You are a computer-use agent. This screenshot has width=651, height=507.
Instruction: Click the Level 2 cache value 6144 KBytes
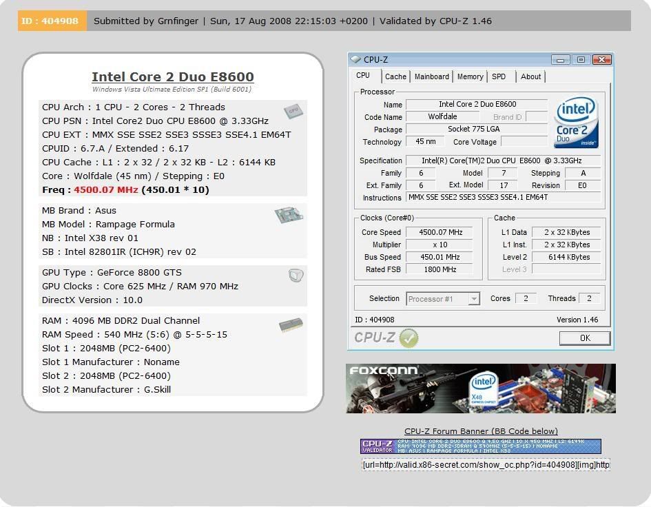567,257
